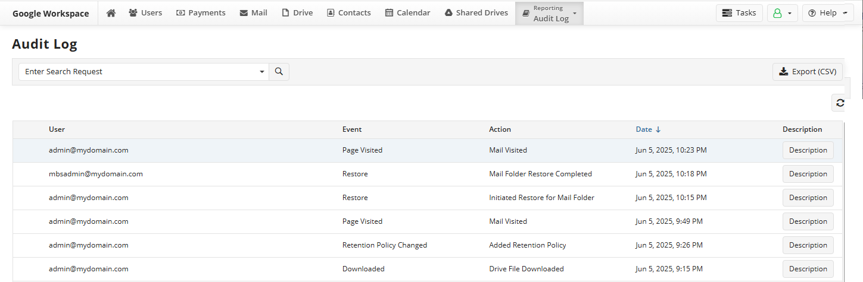The width and height of the screenshot is (863, 282).
Task: Switch to the Users tab
Action: tap(145, 12)
